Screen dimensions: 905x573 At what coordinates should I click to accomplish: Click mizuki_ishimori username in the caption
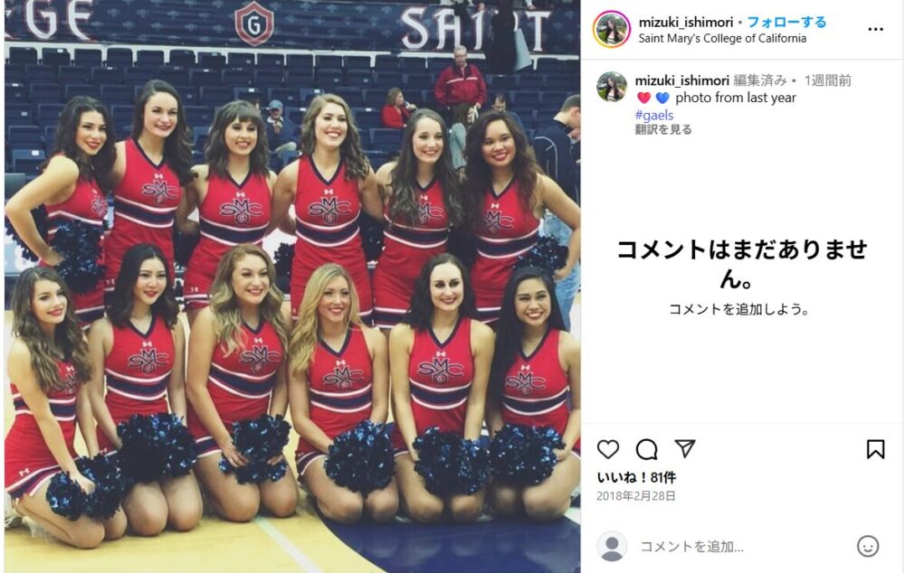point(682,80)
